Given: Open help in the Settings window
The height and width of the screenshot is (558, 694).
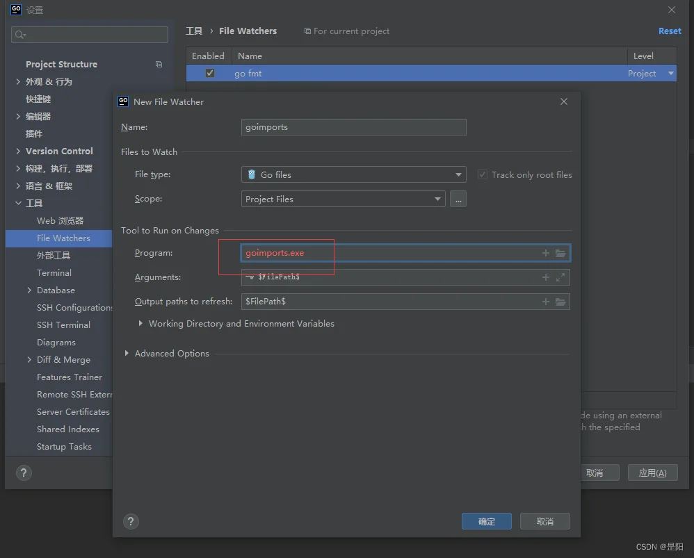Looking at the screenshot, I should [x=24, y=473].
